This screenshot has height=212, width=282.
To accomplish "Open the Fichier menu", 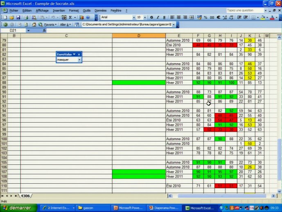I will tap(14, 11).
